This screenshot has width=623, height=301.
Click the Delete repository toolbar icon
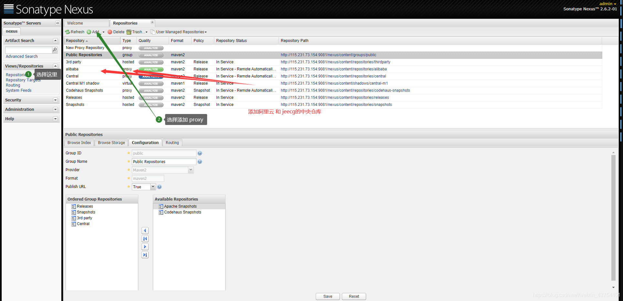pyautogui.click(x=110, y=32)
